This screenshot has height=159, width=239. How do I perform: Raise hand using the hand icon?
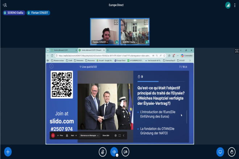[x=231, y=152]
